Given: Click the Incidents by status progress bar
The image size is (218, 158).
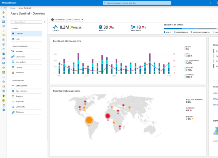Looking at the screenshot, I should (x=191, y=29).
